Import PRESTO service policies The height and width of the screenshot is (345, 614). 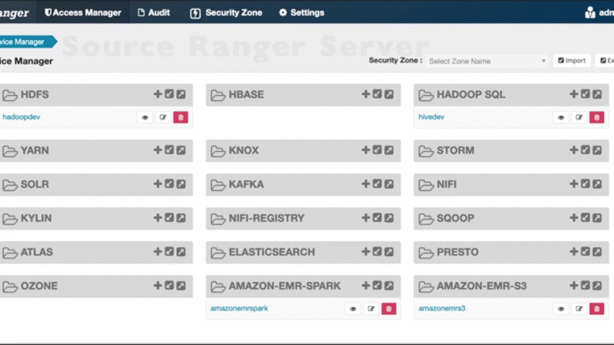586,252
